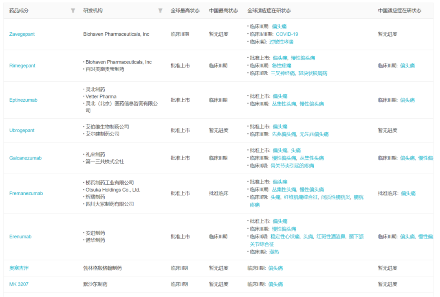Open the 红斑性酒渣鼻 indication link
This screenshot has height=297, width=440.
point(331,237)
